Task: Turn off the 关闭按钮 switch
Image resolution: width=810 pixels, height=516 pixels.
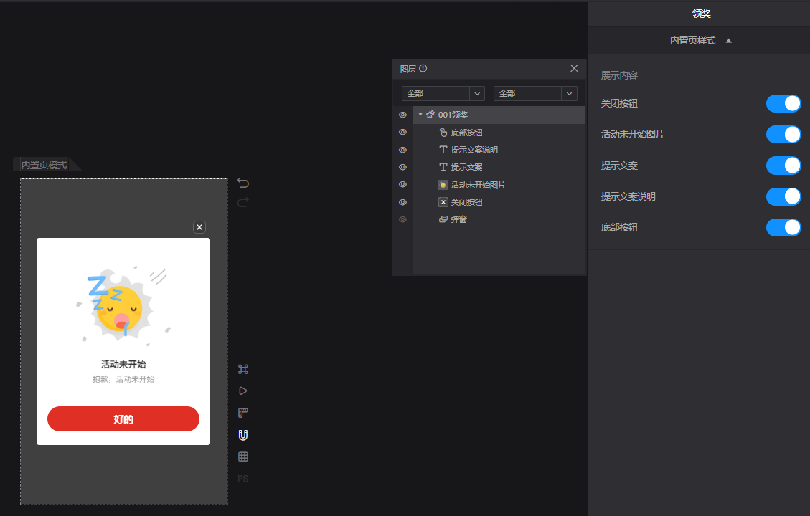Action: click(783, 103)
